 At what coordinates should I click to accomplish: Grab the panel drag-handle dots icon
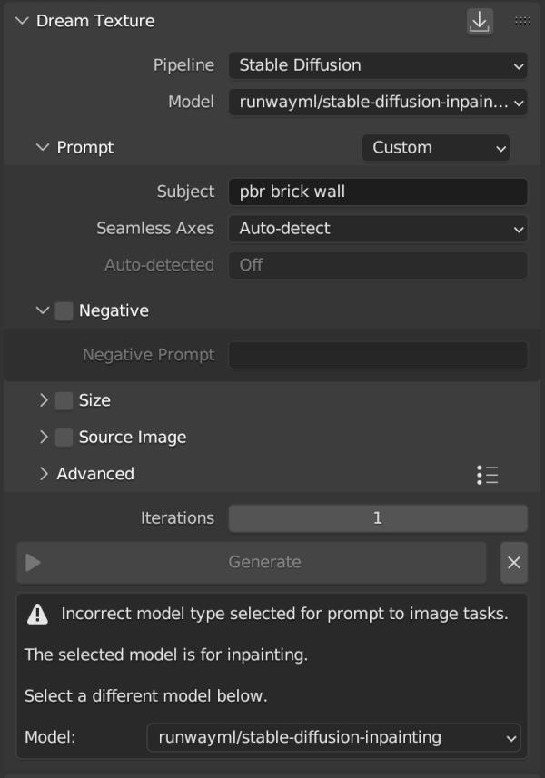tap(522, 21)
